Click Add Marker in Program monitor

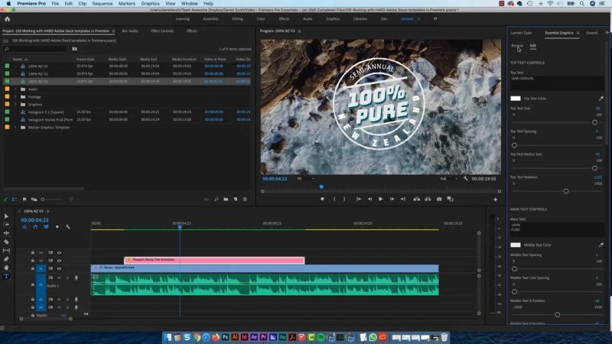(x=322, y=199)
